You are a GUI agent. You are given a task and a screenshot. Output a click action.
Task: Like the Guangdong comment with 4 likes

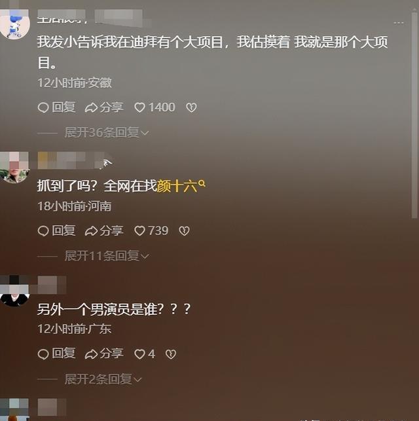[145, 354]
